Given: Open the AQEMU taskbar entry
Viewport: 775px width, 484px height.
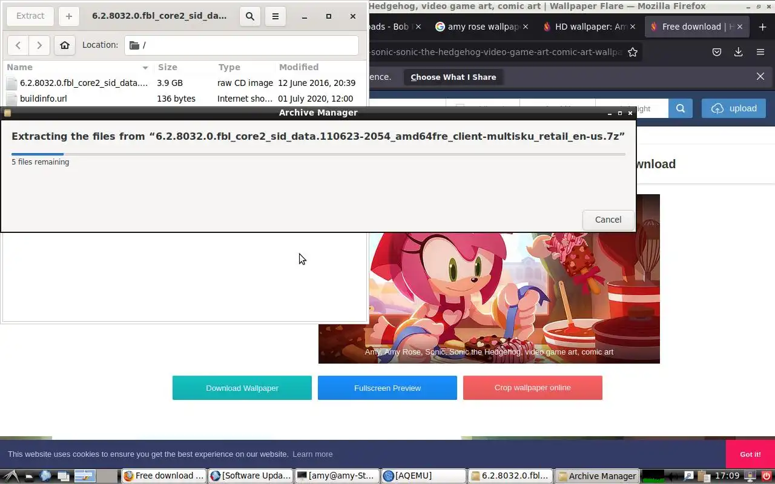Looking at the screenshot, I should click(x=424, y=476).
